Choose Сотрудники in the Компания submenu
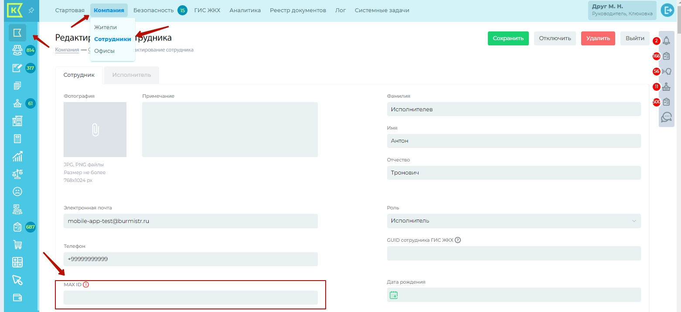The width and height of the screenshot is (681, 312). (112, 39)
